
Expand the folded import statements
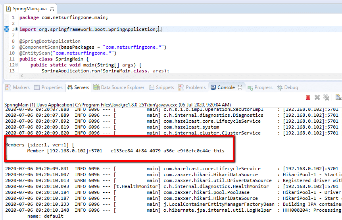tap(16, 29)
